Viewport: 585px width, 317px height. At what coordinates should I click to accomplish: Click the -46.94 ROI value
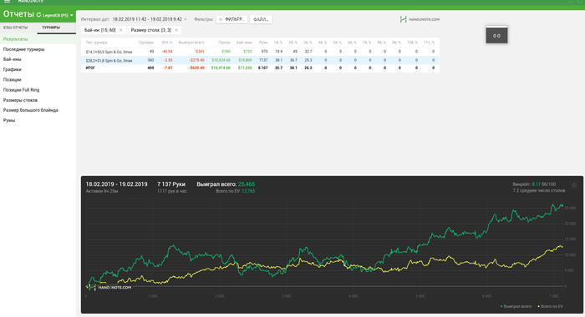pos(167,52)
